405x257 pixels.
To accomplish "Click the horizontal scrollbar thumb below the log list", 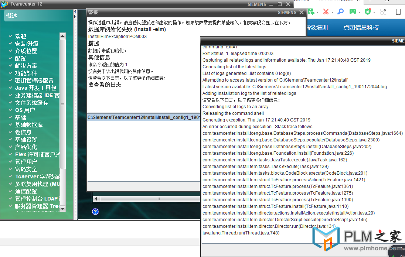I will tap(158, 199).
